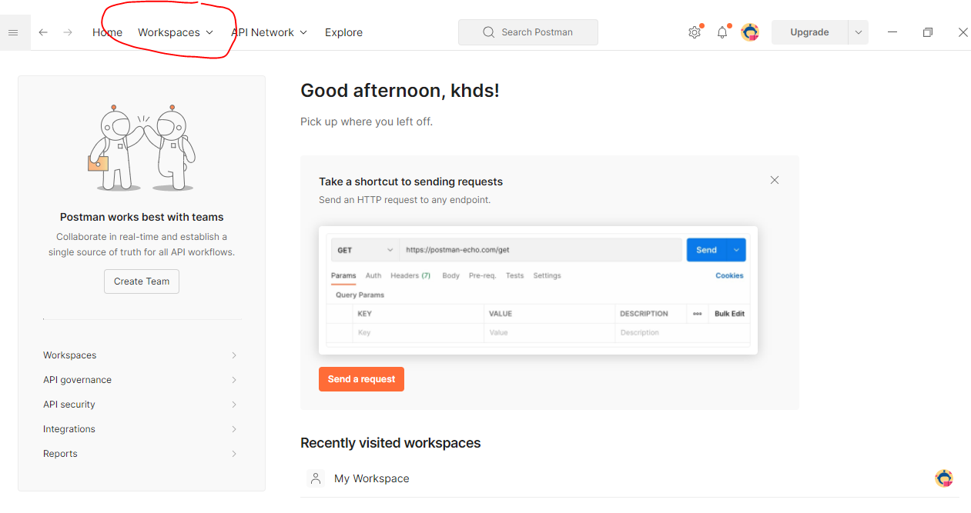Click the avatar on My Workspace row
Screen dimensions: 971x513
944,478
